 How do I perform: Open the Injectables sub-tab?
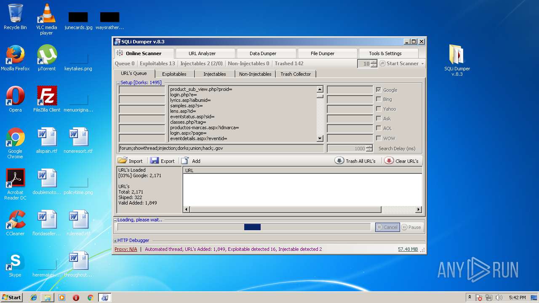(x=215, y=74)
